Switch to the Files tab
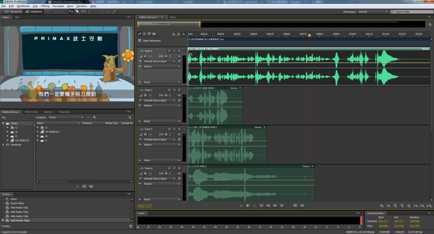The width and height of the screenshot is (434, 234). coord(17,17)
